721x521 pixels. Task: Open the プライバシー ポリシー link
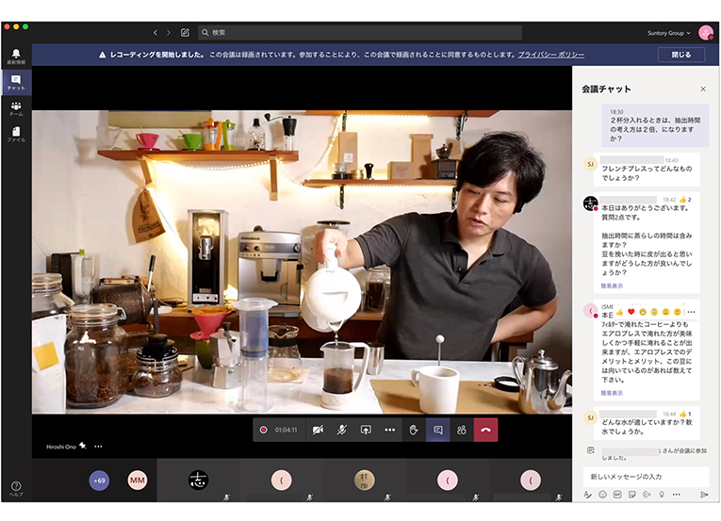[x=550, y=55]
